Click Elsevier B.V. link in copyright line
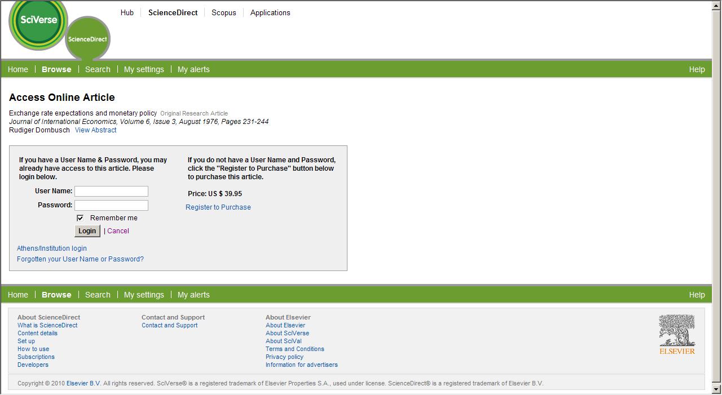Screen dimensions: 722x395 83,383
